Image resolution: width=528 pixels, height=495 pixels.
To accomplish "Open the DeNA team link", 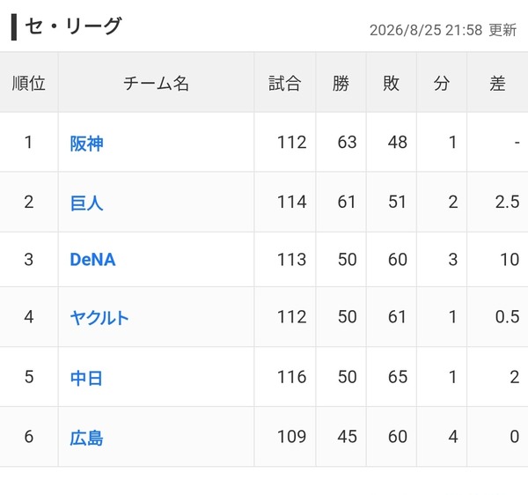I will [92, 260].
